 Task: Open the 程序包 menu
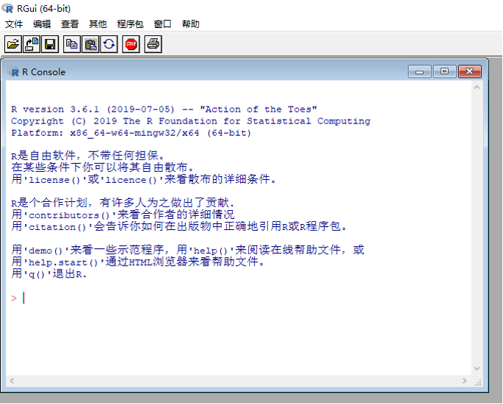tap(131, 24)
